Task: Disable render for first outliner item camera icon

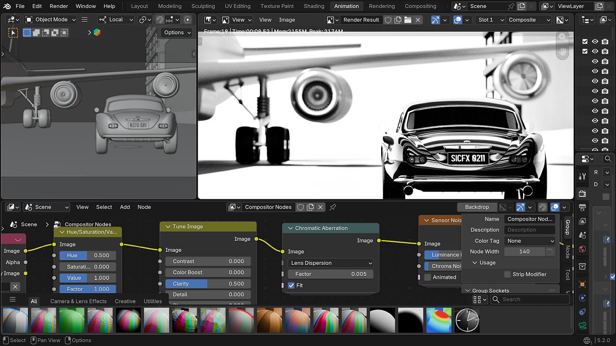Action: pyautogui.click(x=605, y=42)
